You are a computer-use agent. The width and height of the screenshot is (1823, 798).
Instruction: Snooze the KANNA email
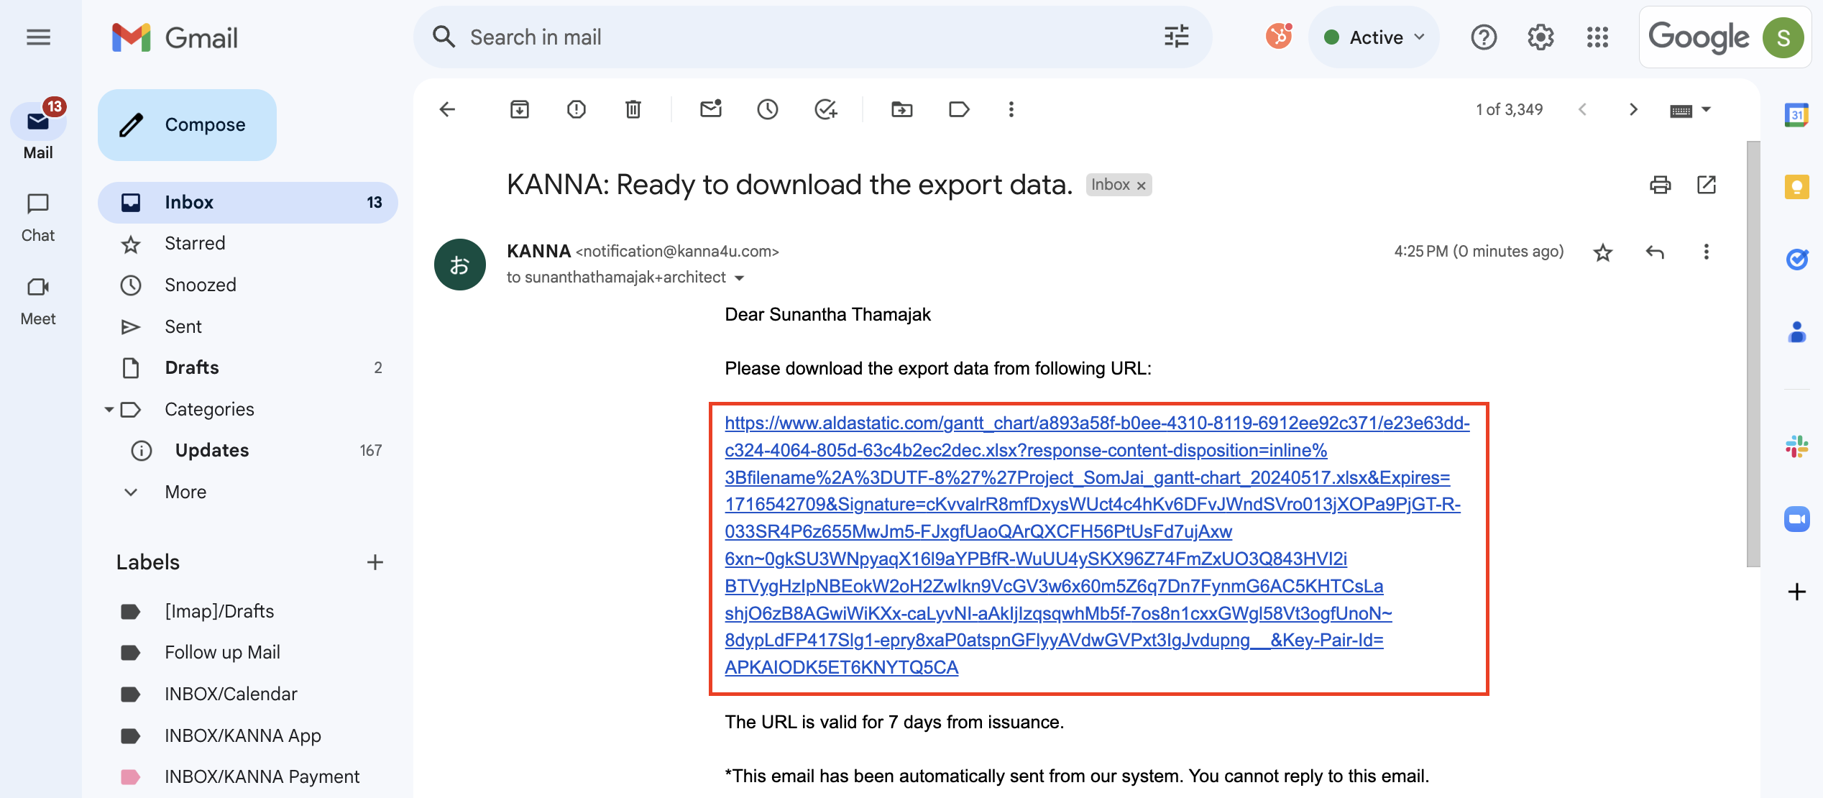click(x=766, y=109)
